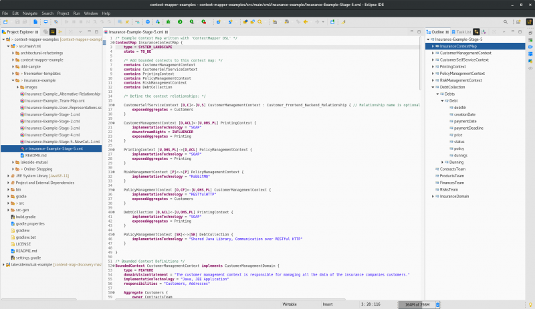Click the Project Explorer filter icon
The width and height of the screenshot is (535, 309).
point(60,31)
